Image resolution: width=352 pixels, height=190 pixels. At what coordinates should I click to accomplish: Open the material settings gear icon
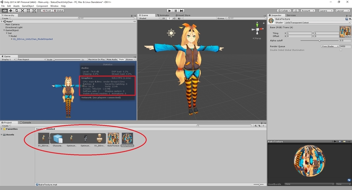click(350, 19)
